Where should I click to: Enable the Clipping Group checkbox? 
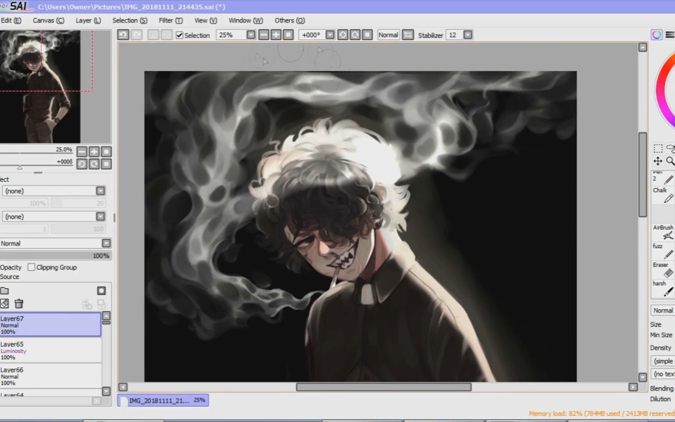coord(31,267)
